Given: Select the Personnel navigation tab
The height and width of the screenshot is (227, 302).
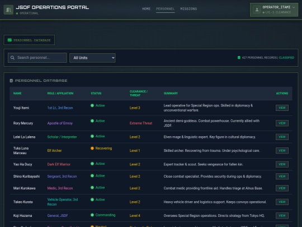Looking at the screenshot, I should [165, 8].
